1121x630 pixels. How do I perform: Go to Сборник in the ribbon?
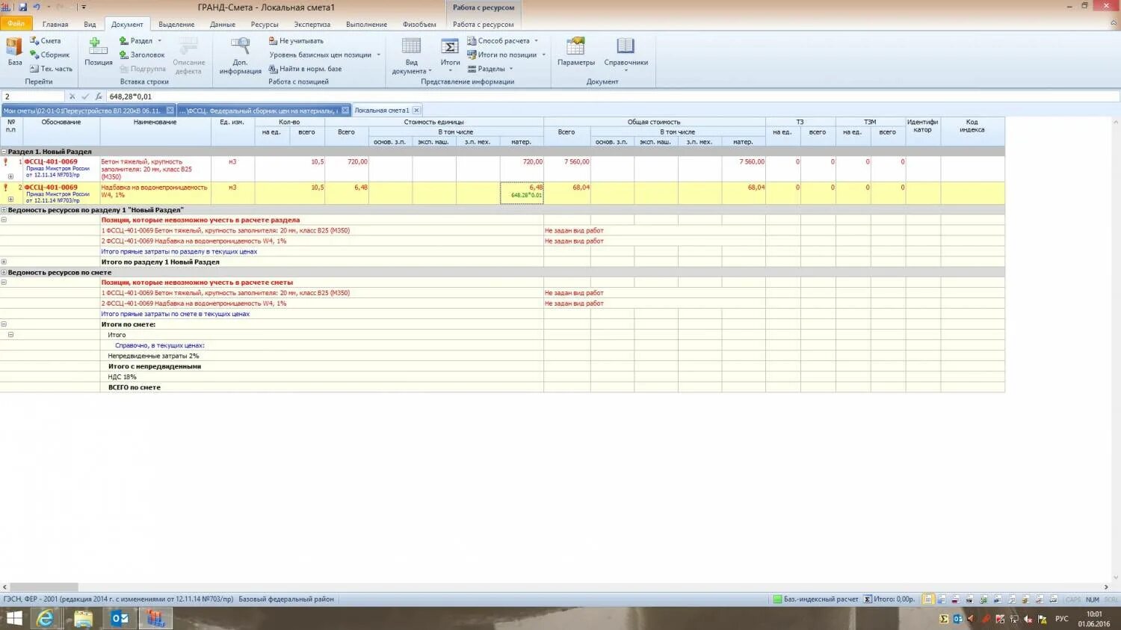(49, 55)
